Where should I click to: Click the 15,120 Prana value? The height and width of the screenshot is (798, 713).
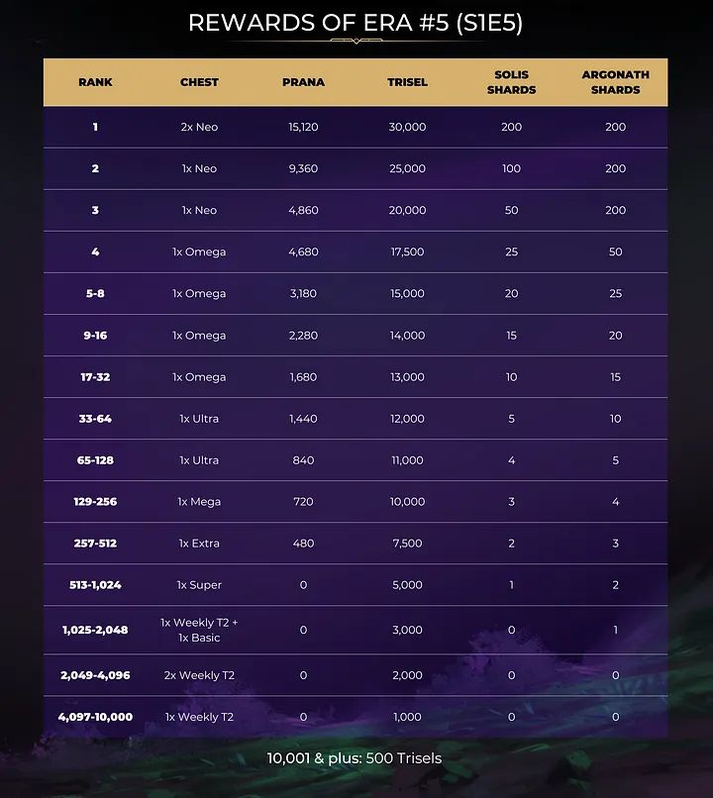point(303,127)
